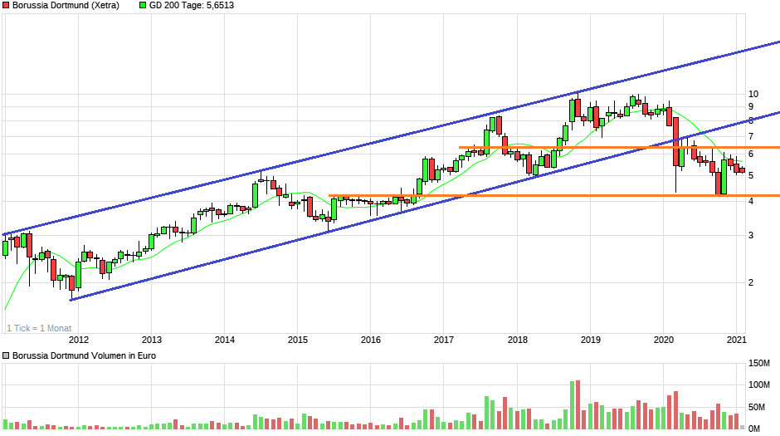The image size is (780, 436).
Task: Click the price axis value 7
Action: tap(751, 136)
